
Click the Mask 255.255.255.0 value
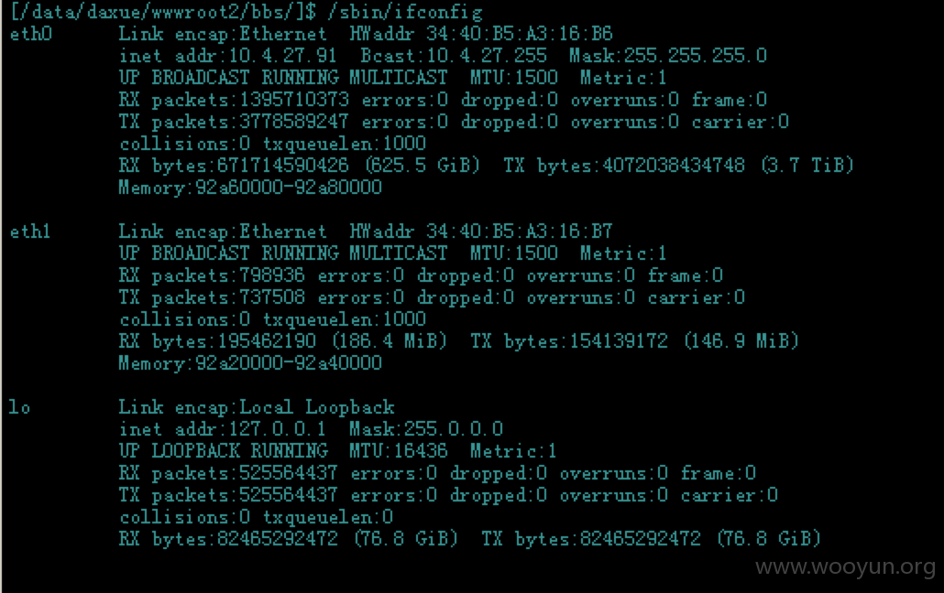(696, 56)
